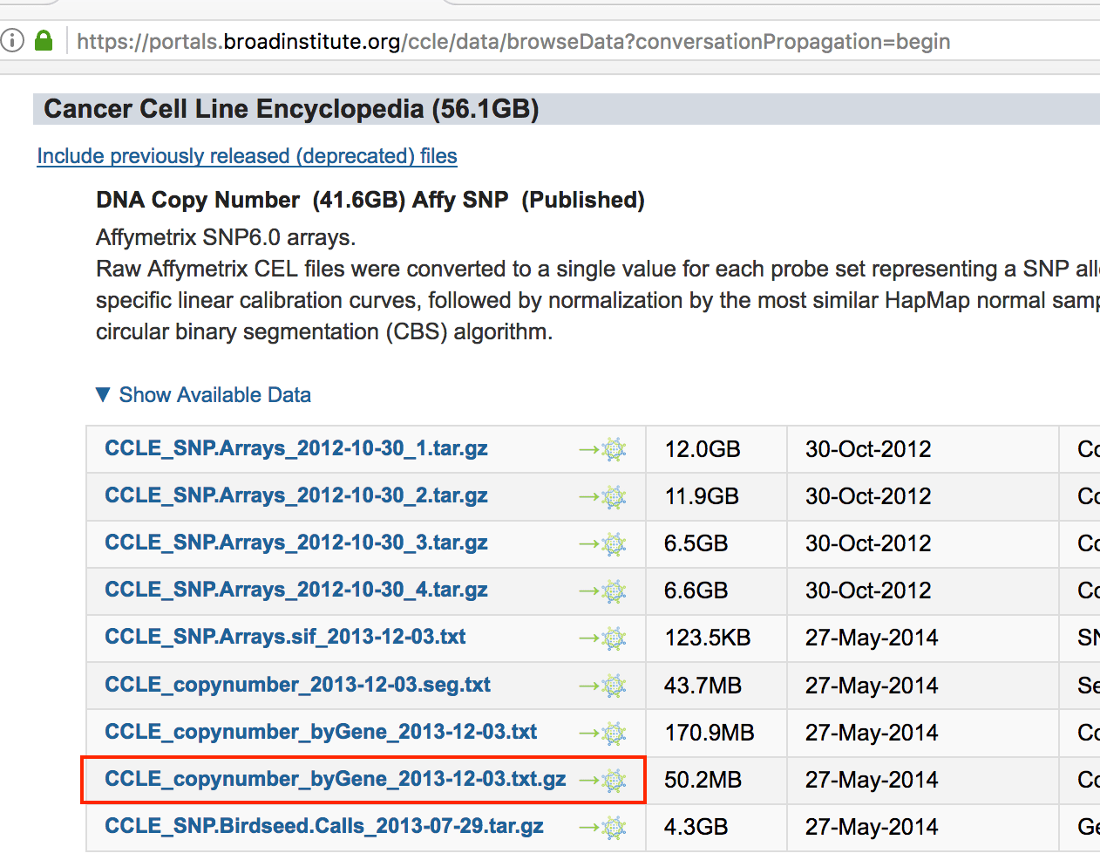Image resolution: width=1100 pixels, height=867 pixels.
Task: Open 'Include previously released (deprecated) files' link
Action: (247, 156)
